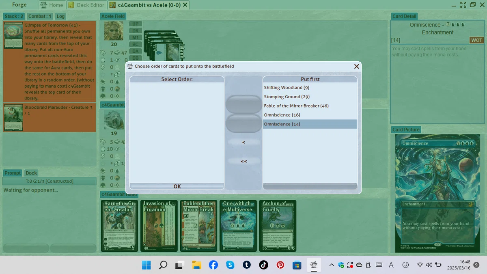Launch Pinterest from the taskbar
This screenshot has width=487, height=274.
[x=280, y=265]
